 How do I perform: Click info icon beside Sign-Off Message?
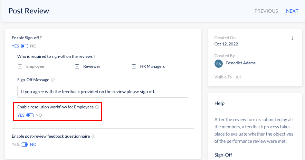(x=53, y=80)
